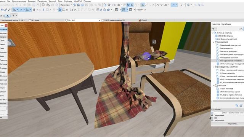Open the Параметры dropdown in the toolbar

(x=66, y=5)
